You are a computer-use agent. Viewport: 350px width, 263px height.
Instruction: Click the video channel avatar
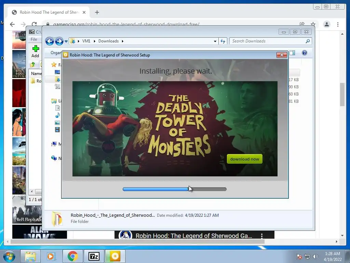coord(125,235)
